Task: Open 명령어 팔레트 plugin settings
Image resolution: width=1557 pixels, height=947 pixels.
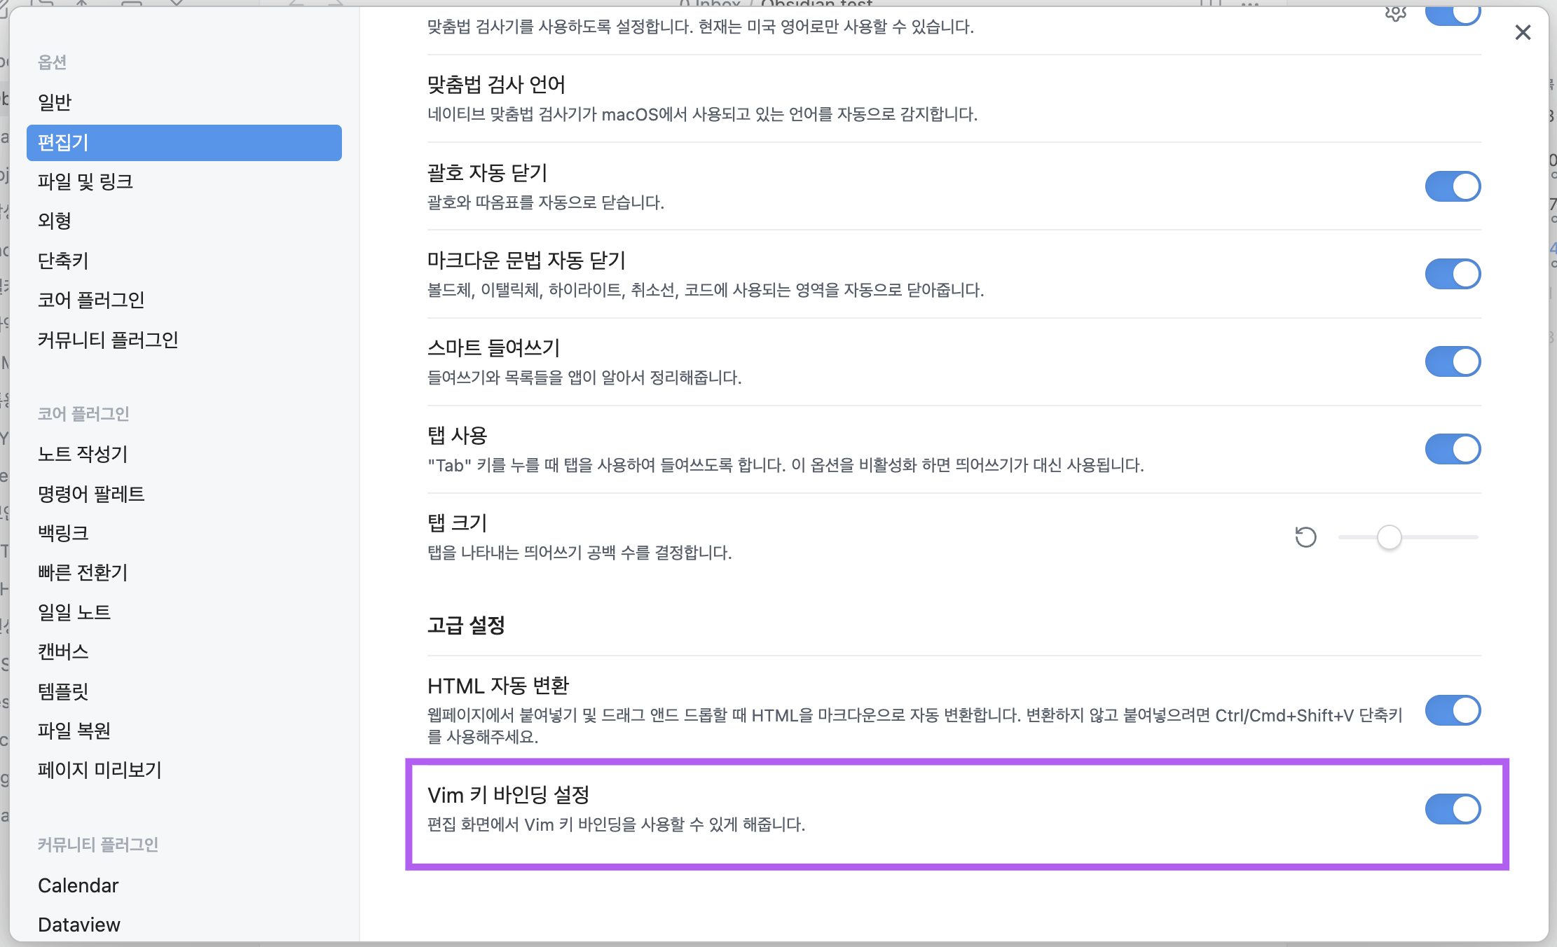Action: coord(91,494)
